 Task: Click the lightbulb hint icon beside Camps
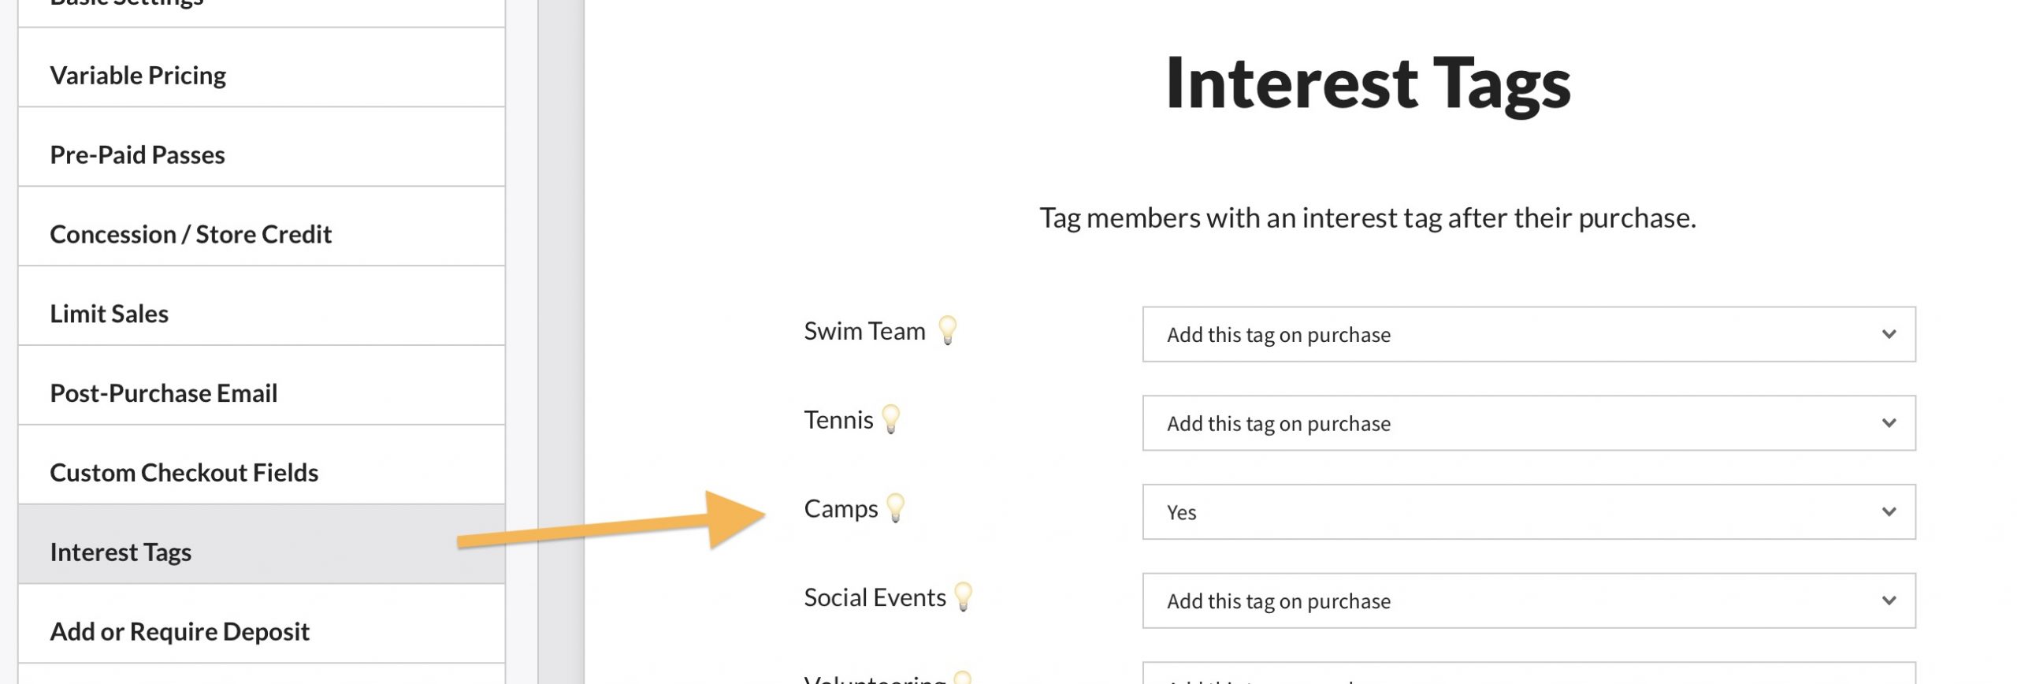tap(896, 507)
